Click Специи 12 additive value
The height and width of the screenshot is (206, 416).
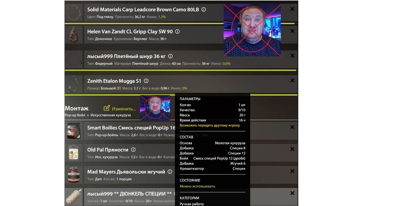point(237,153)
